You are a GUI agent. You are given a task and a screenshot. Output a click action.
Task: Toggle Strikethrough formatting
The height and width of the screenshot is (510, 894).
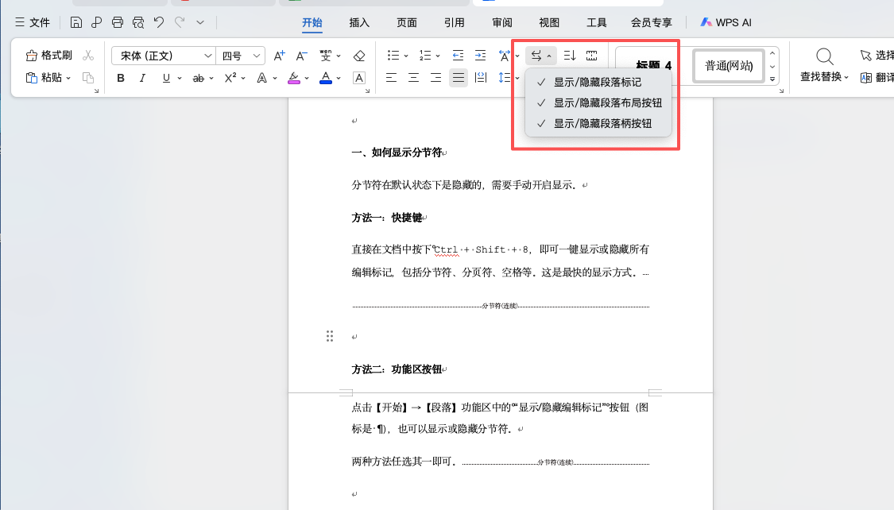coord(199,78)
